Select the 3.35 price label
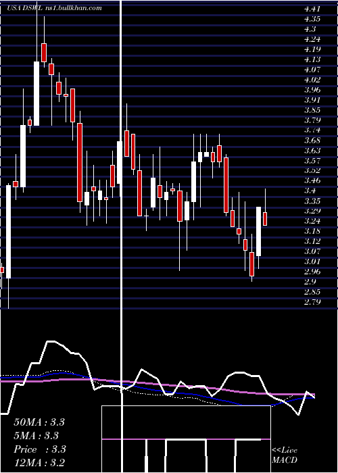338x473 pixels. tap(312, 201)
